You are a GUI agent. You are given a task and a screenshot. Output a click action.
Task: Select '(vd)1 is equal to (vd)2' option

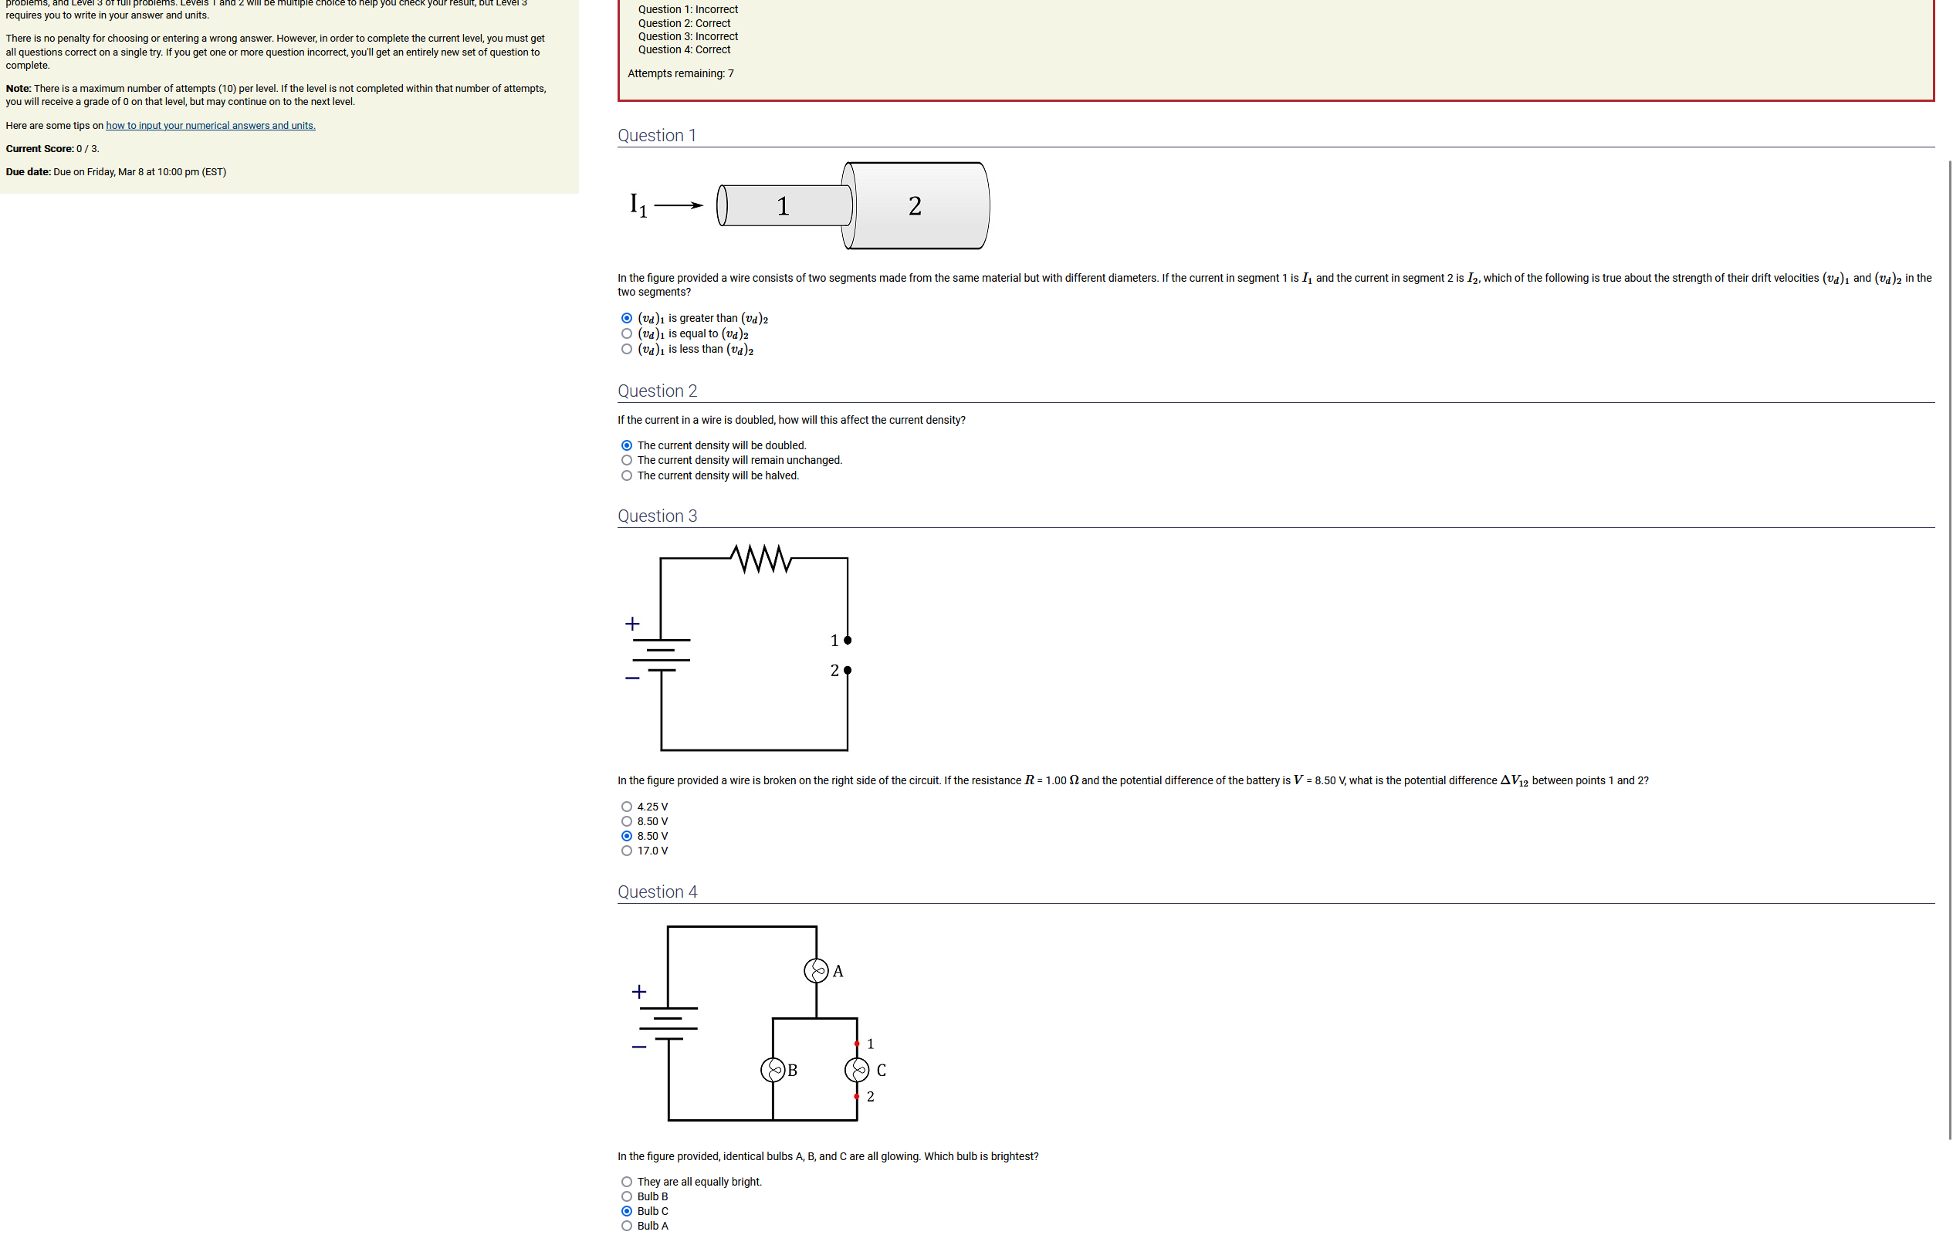626,333
